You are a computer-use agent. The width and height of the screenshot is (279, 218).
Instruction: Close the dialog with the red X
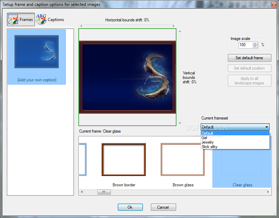274,4
